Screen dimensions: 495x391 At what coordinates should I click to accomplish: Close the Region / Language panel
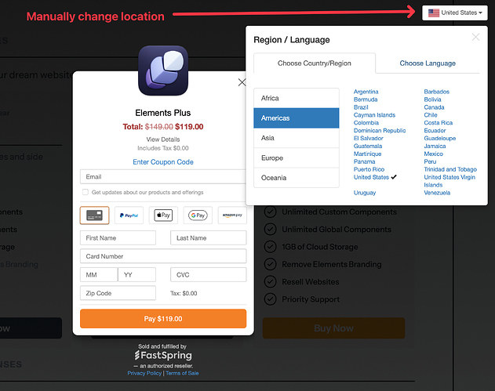pyautogui.click(x=475, y=37)
